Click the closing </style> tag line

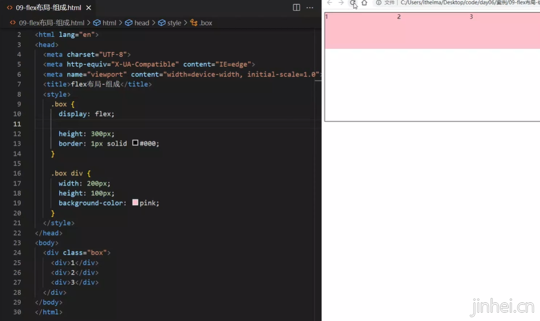[x=59, y=223]
